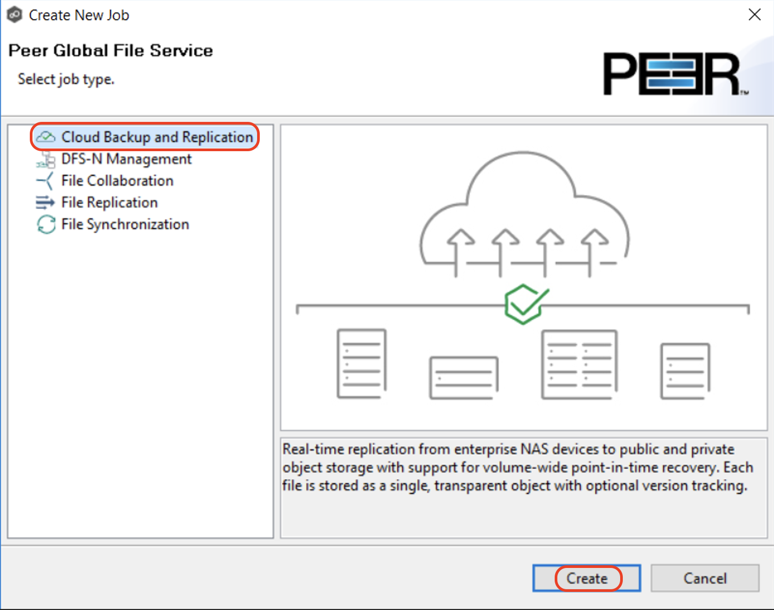This screenshot has height=610, width=774.
Task: Click the Cloud Backup and Replication cloud icon
Action: pyautogui.click(x=46, y=137)
